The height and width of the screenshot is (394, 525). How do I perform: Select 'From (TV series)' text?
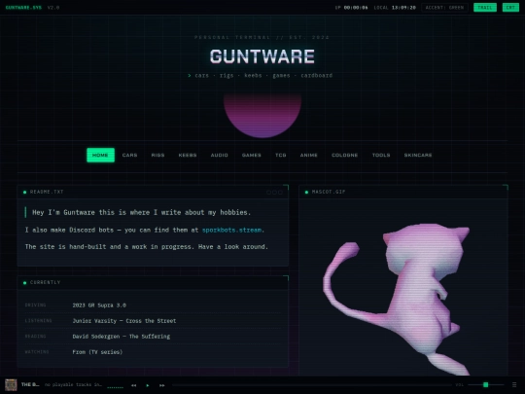coord(97,352)
